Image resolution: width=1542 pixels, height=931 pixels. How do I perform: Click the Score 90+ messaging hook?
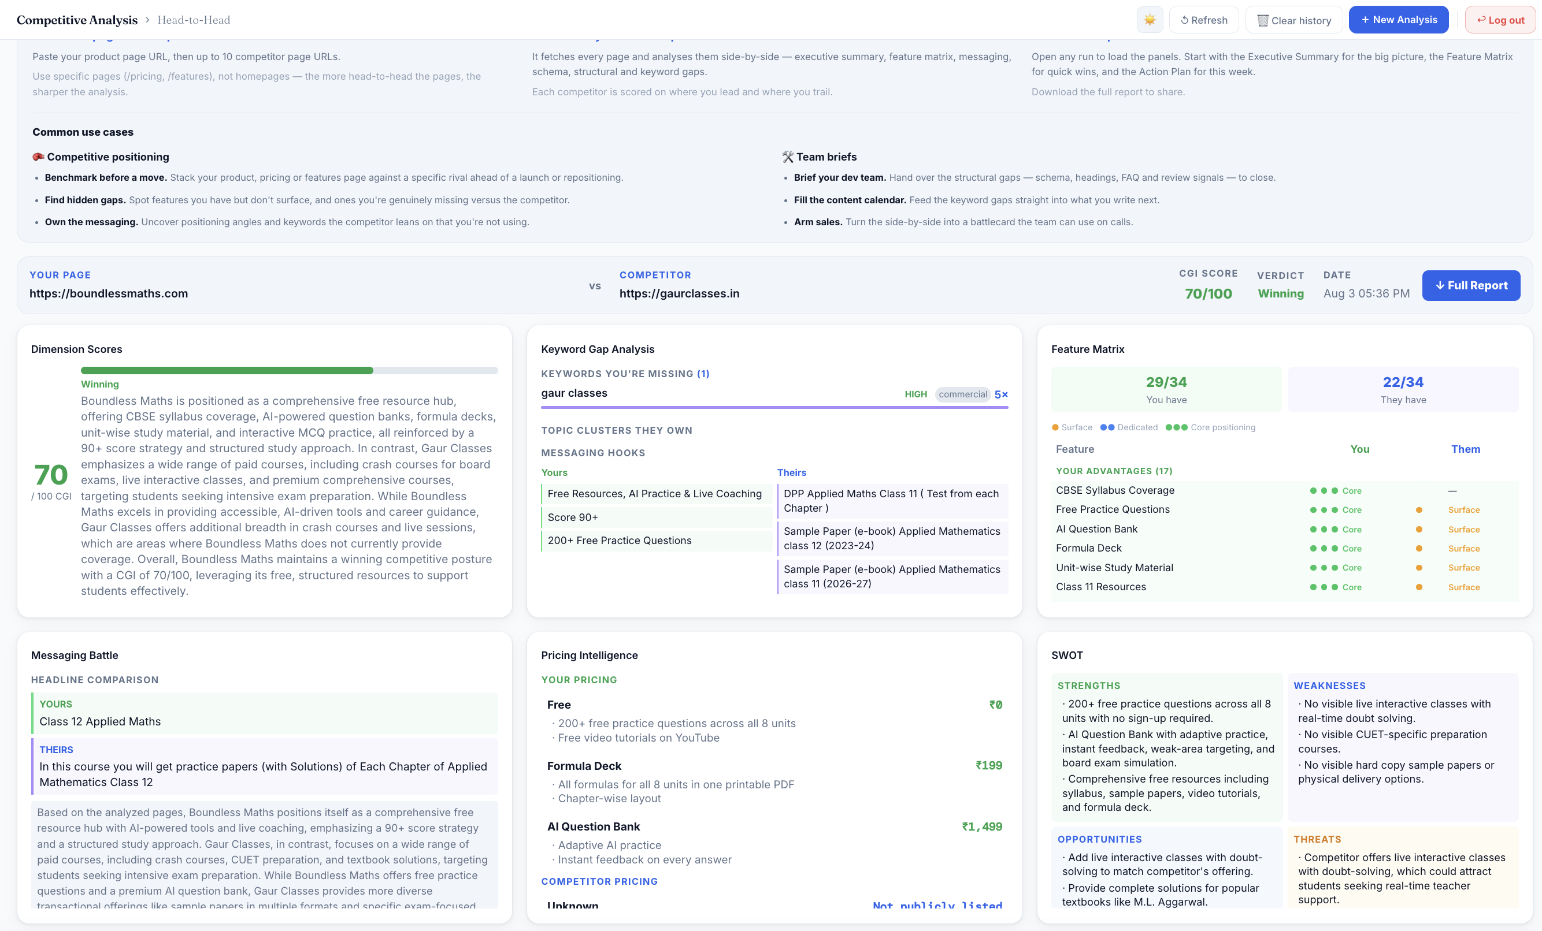click(656, 517)
